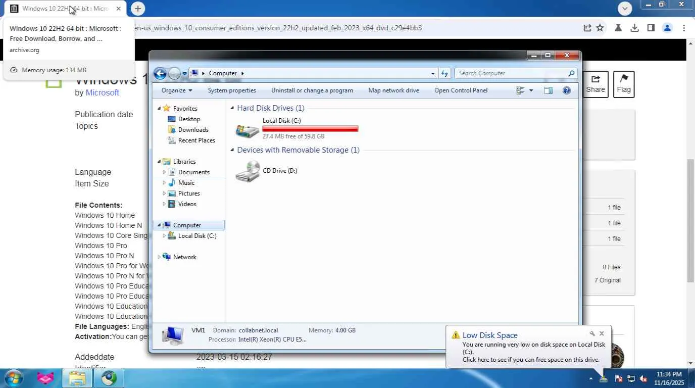Click the low disk space tray icon
Screen dimensions: 695x388
pyautogui.click(x=604, y=378)
